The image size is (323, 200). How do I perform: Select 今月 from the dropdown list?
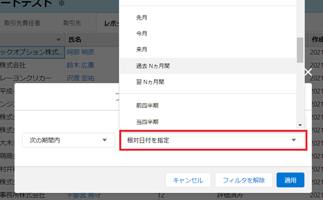pos(208,34)
